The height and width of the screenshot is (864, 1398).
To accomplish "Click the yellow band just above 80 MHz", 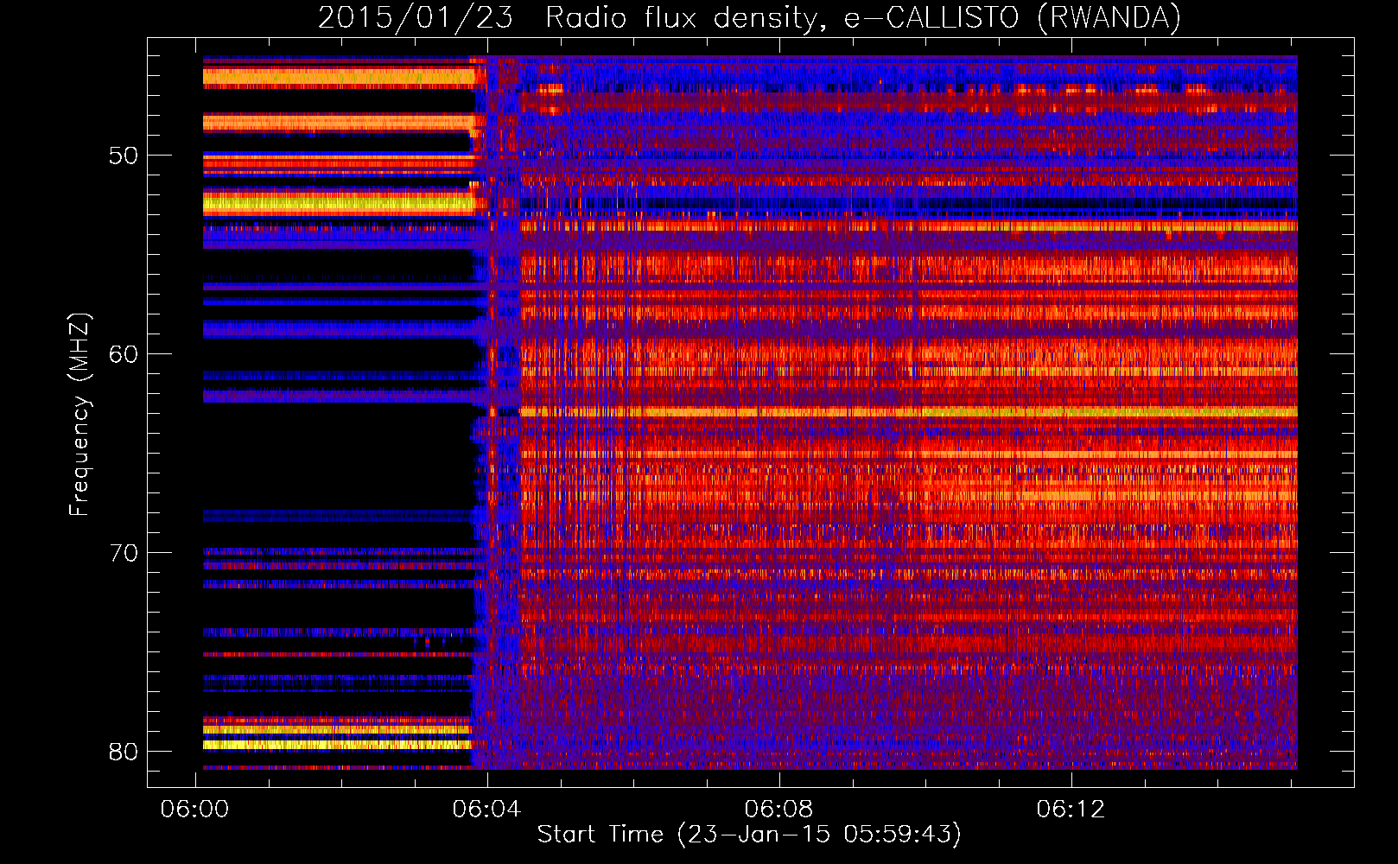I will click(337, 744).
